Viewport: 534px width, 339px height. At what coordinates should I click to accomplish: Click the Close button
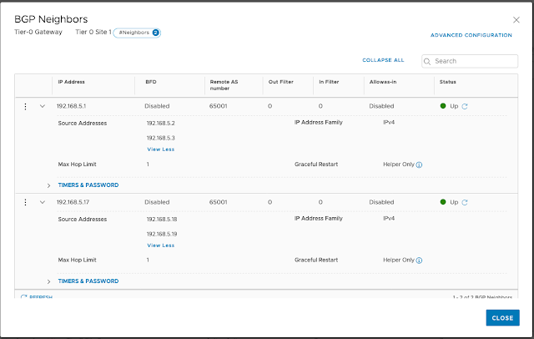(x=502, y=318)
